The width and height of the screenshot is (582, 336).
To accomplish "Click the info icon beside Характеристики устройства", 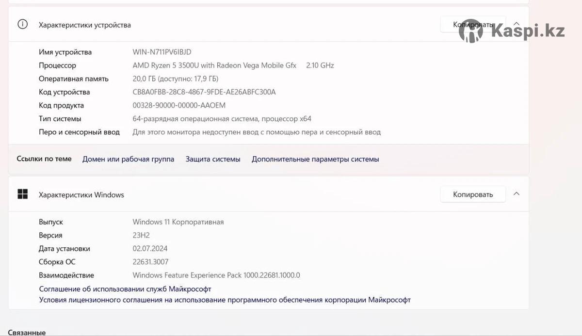I will pos(22,24).
